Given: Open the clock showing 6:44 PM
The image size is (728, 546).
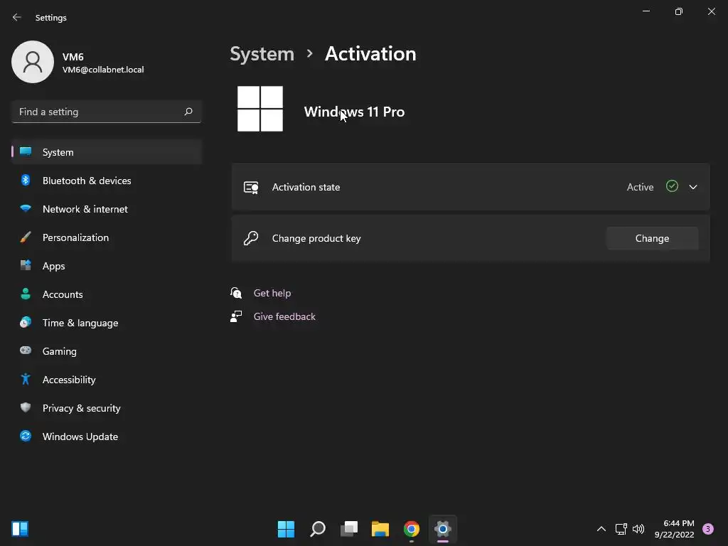Looking at the screenshot, I should [674, 529].
